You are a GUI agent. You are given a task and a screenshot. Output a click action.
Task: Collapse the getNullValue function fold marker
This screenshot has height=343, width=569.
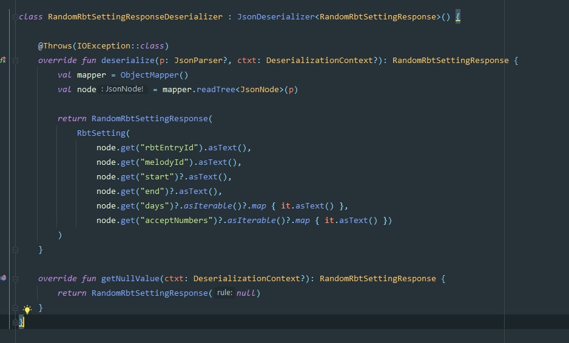click(15, 279)
